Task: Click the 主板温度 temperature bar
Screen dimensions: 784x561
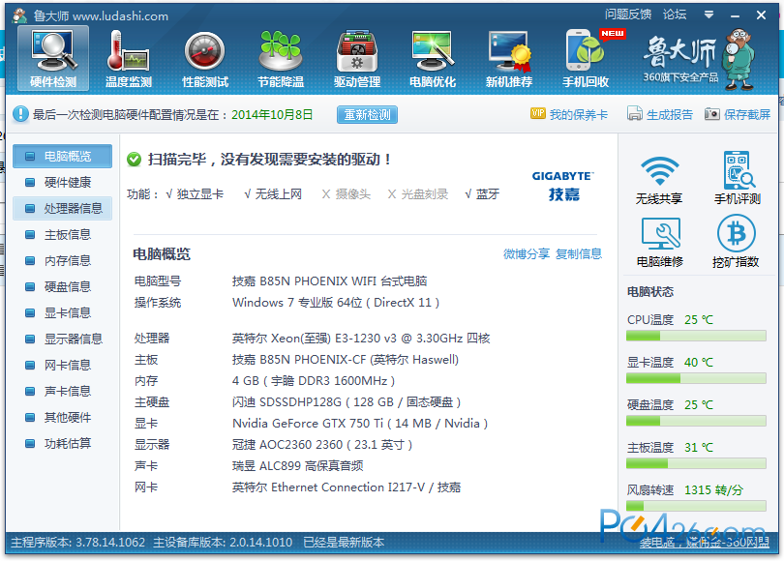Action: (696, 463)
